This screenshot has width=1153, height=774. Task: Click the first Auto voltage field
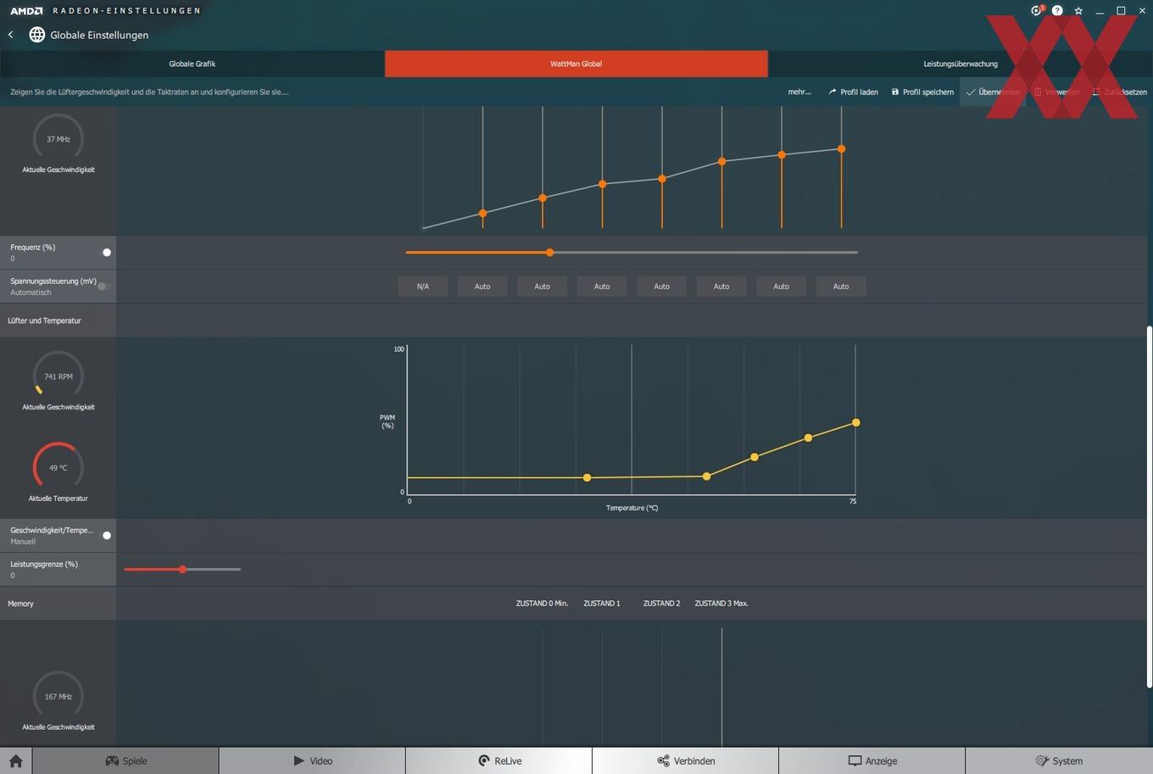pos(482,287)
